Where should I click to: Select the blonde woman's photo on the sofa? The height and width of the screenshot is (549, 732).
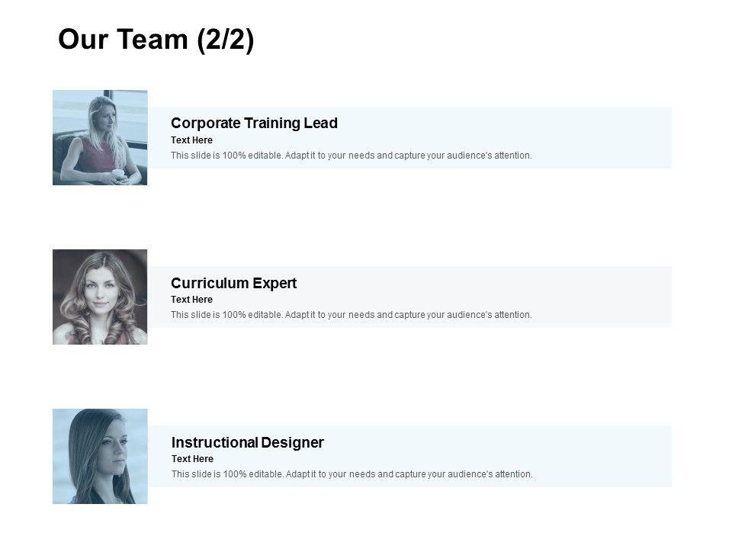coord(100,137)
